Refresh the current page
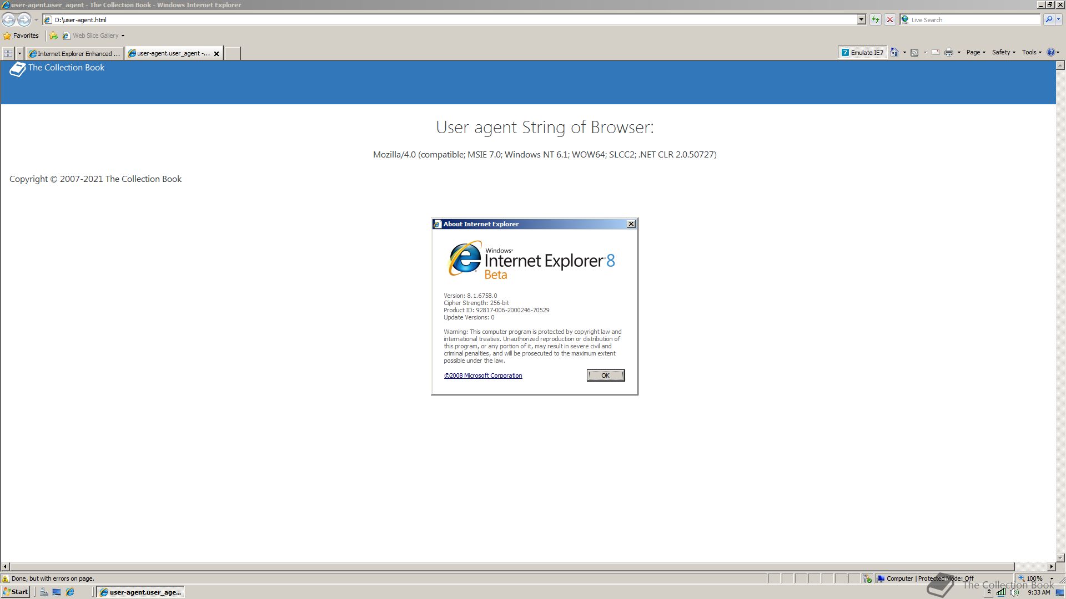The height and width of the screenshot is (599, 1066). point(876,20)
